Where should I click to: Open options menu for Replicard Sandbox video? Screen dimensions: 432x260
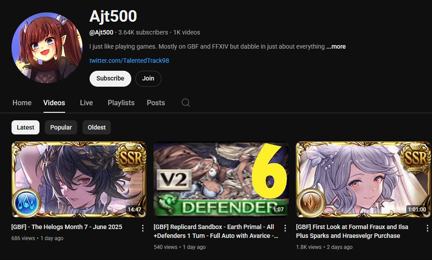(x=285, y=228)
